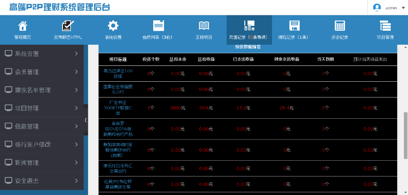The image size is (408, 195).
Task: Open project link 新加坡海峡时报股指期货合约
Action: click(118, 150)
